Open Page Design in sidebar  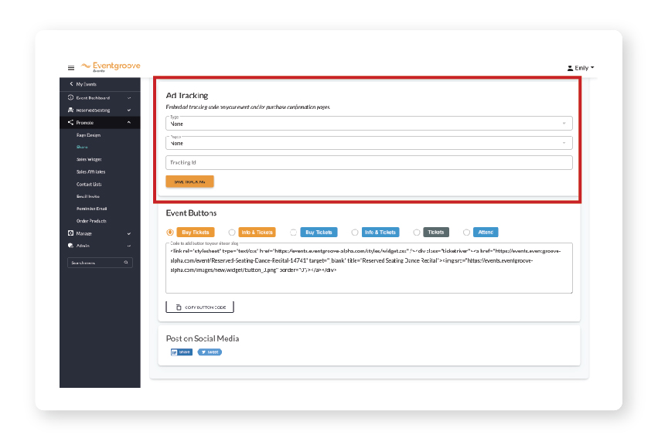[x=89, y=135]
